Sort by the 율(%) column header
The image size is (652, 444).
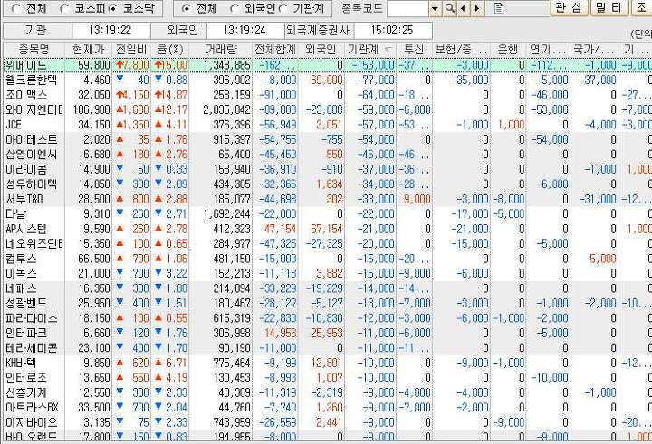pos(170,50)
